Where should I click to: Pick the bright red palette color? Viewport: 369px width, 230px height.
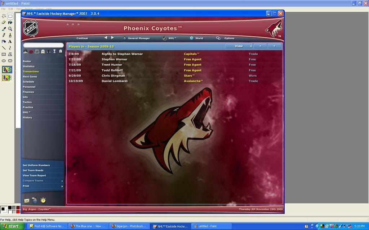tap(18, 211)
